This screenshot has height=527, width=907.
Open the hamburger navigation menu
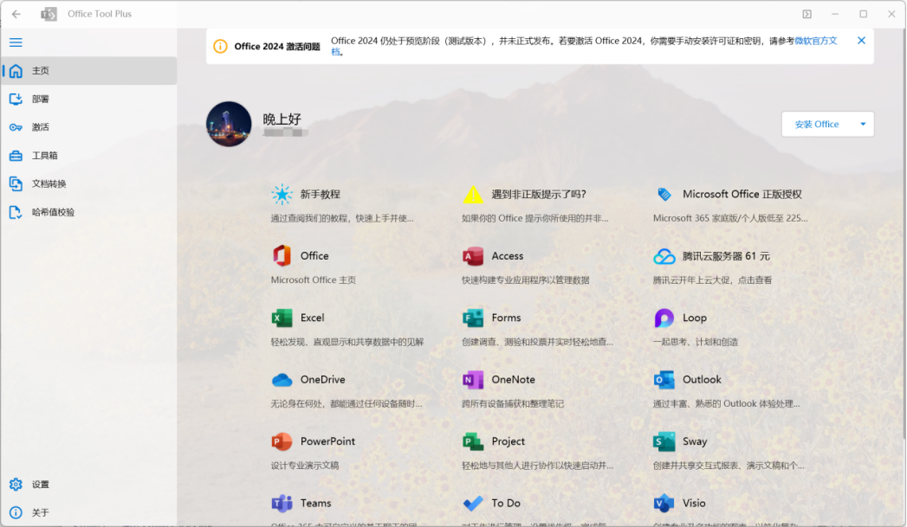tap(16, 42)
